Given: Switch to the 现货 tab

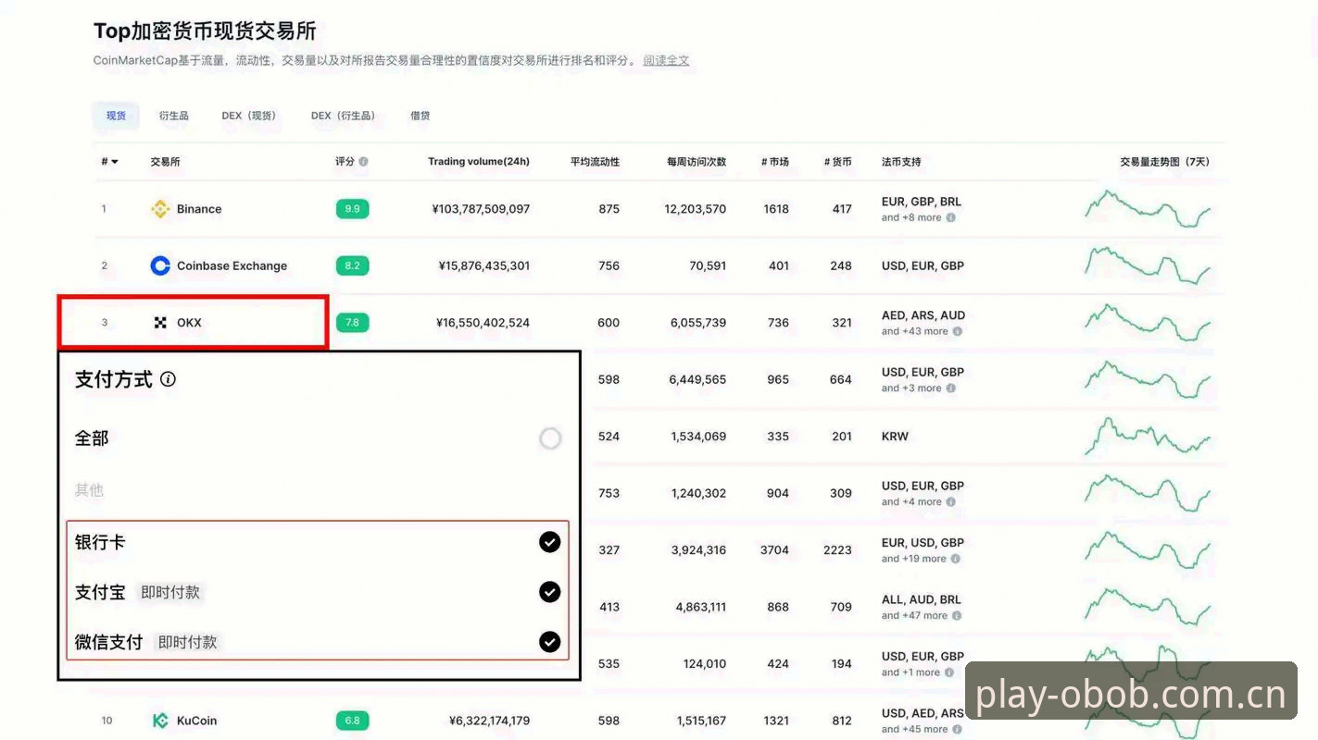Looking at the screenshot, I should pyautogui.click(x=116, y=116).
